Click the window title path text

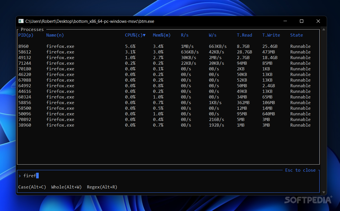[90, 21]
